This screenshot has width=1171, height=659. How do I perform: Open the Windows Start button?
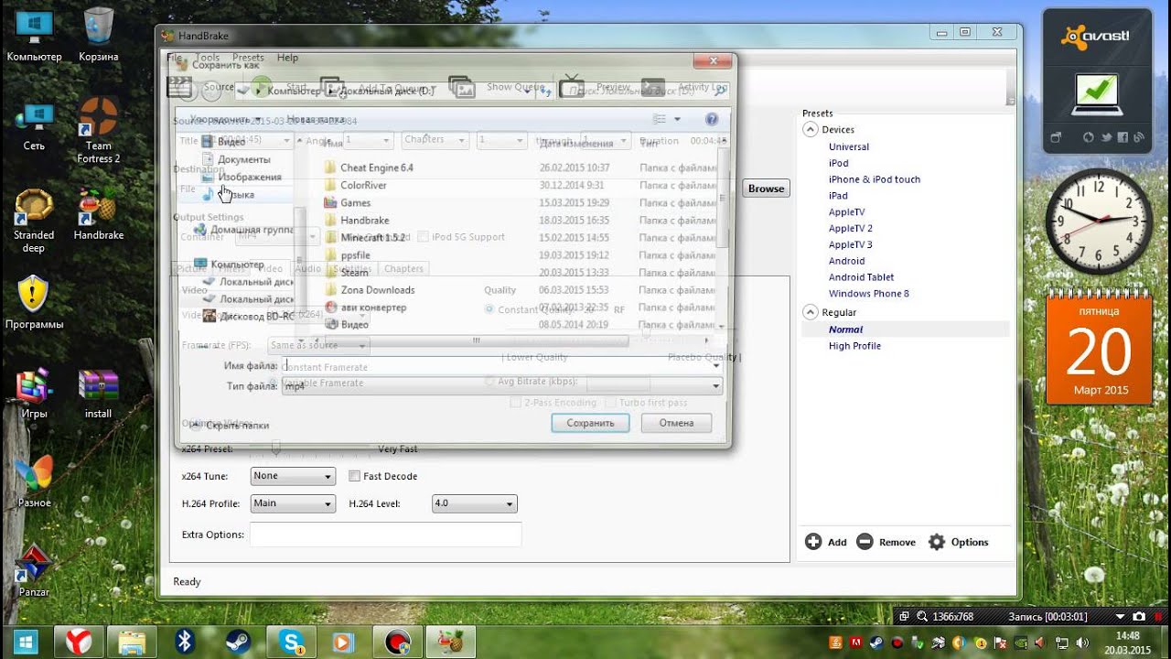(x=25, y=642)
